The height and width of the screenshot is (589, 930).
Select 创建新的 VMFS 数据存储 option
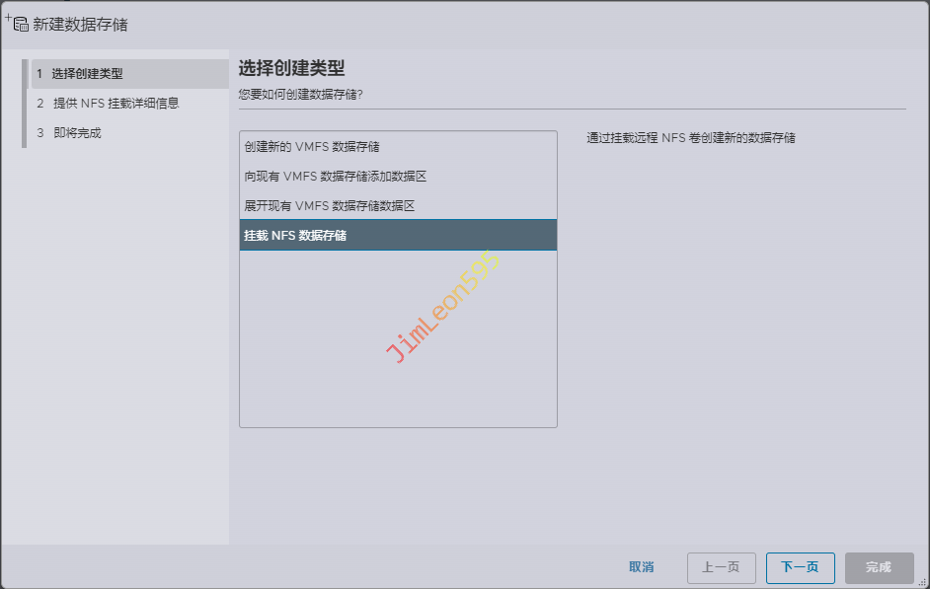312,147
